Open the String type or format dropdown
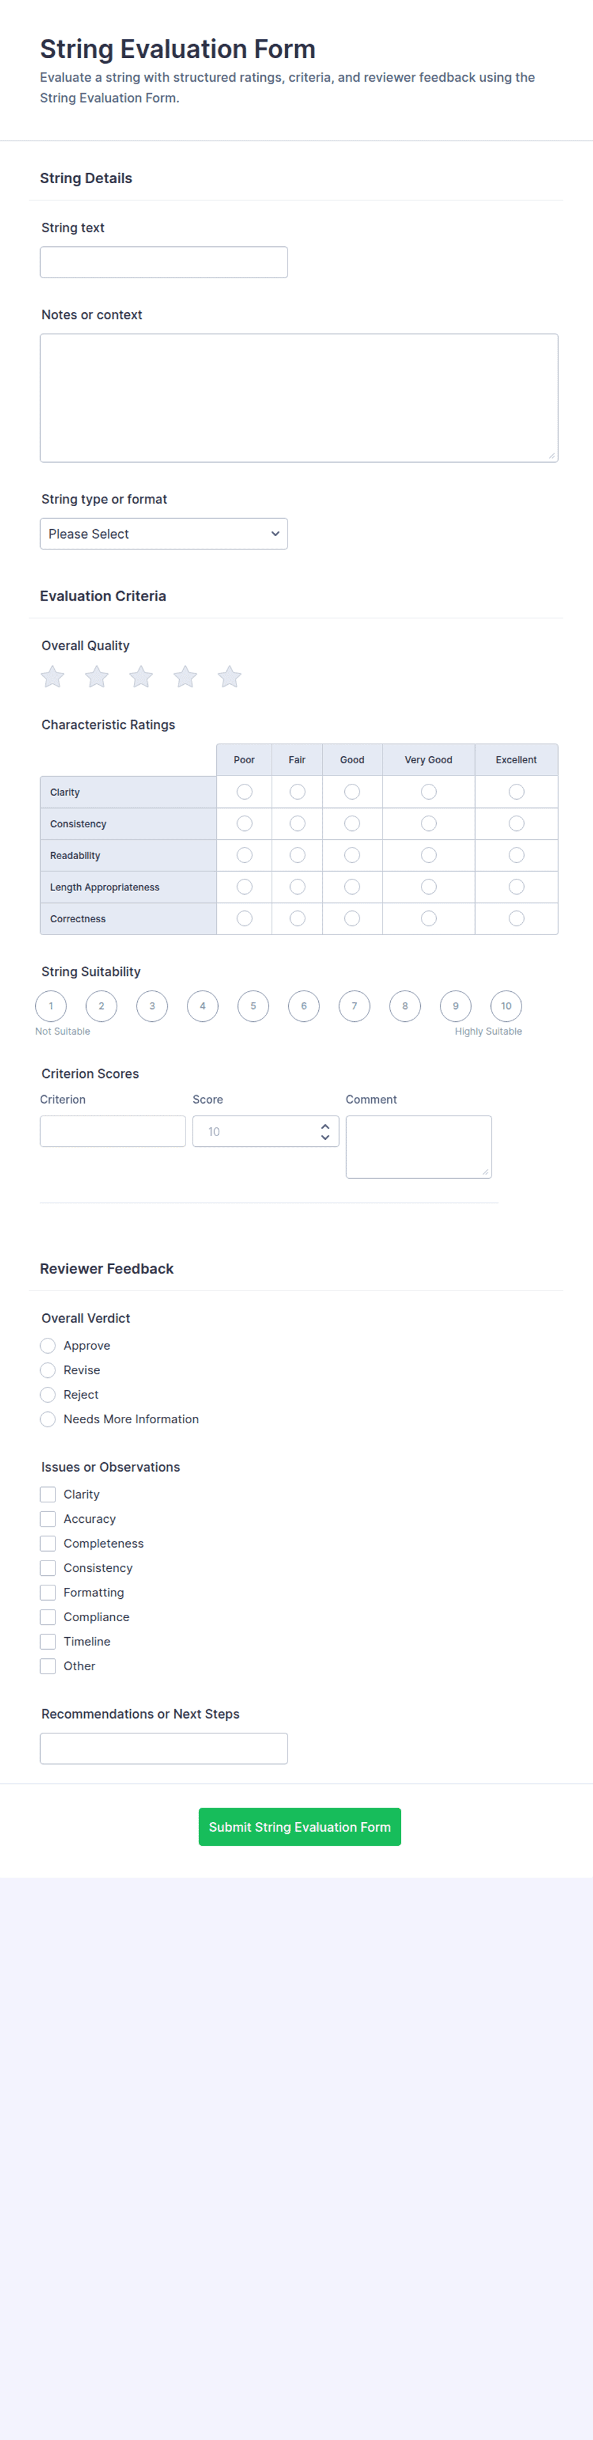The height and width of the screenshot is (2440, 593). [x=164, y=534]
